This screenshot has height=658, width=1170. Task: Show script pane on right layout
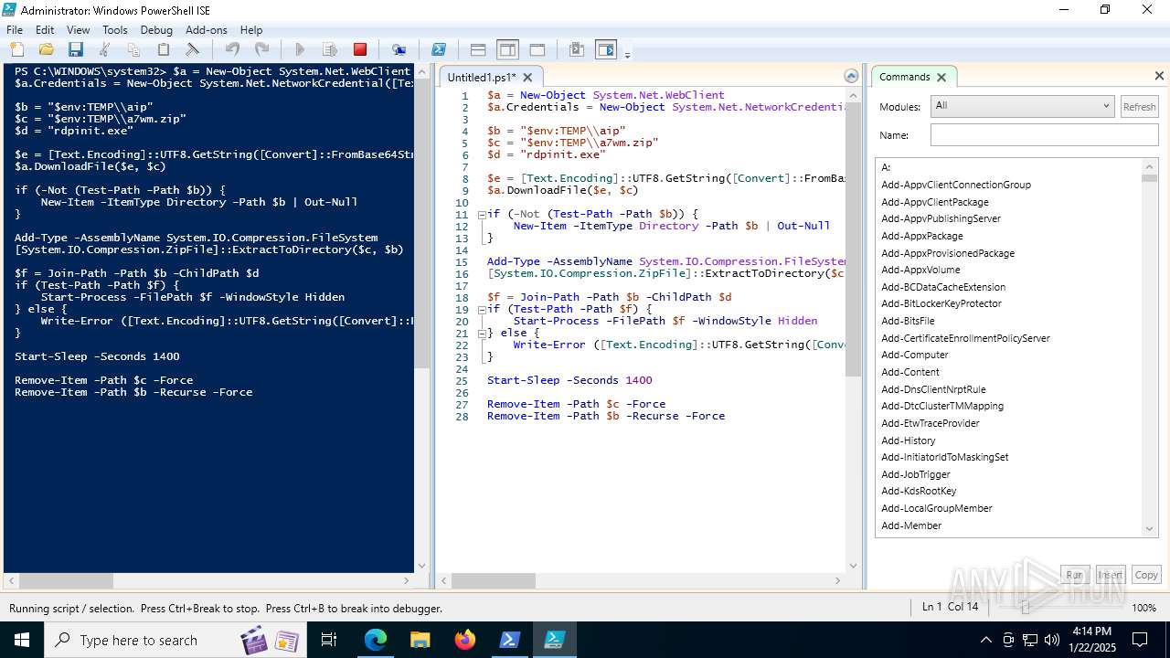pyautogui.click(x=507, y=49)
